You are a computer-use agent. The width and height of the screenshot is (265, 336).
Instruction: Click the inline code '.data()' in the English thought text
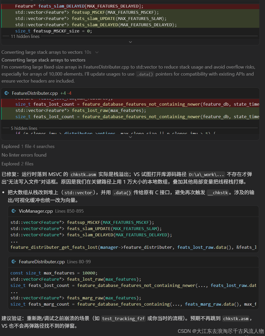145,74
